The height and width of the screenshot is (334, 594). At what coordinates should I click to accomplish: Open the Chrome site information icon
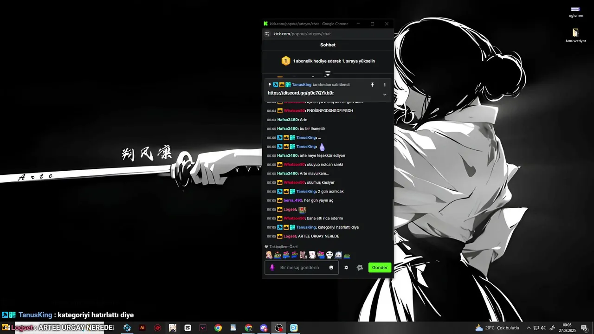(267, 34)
